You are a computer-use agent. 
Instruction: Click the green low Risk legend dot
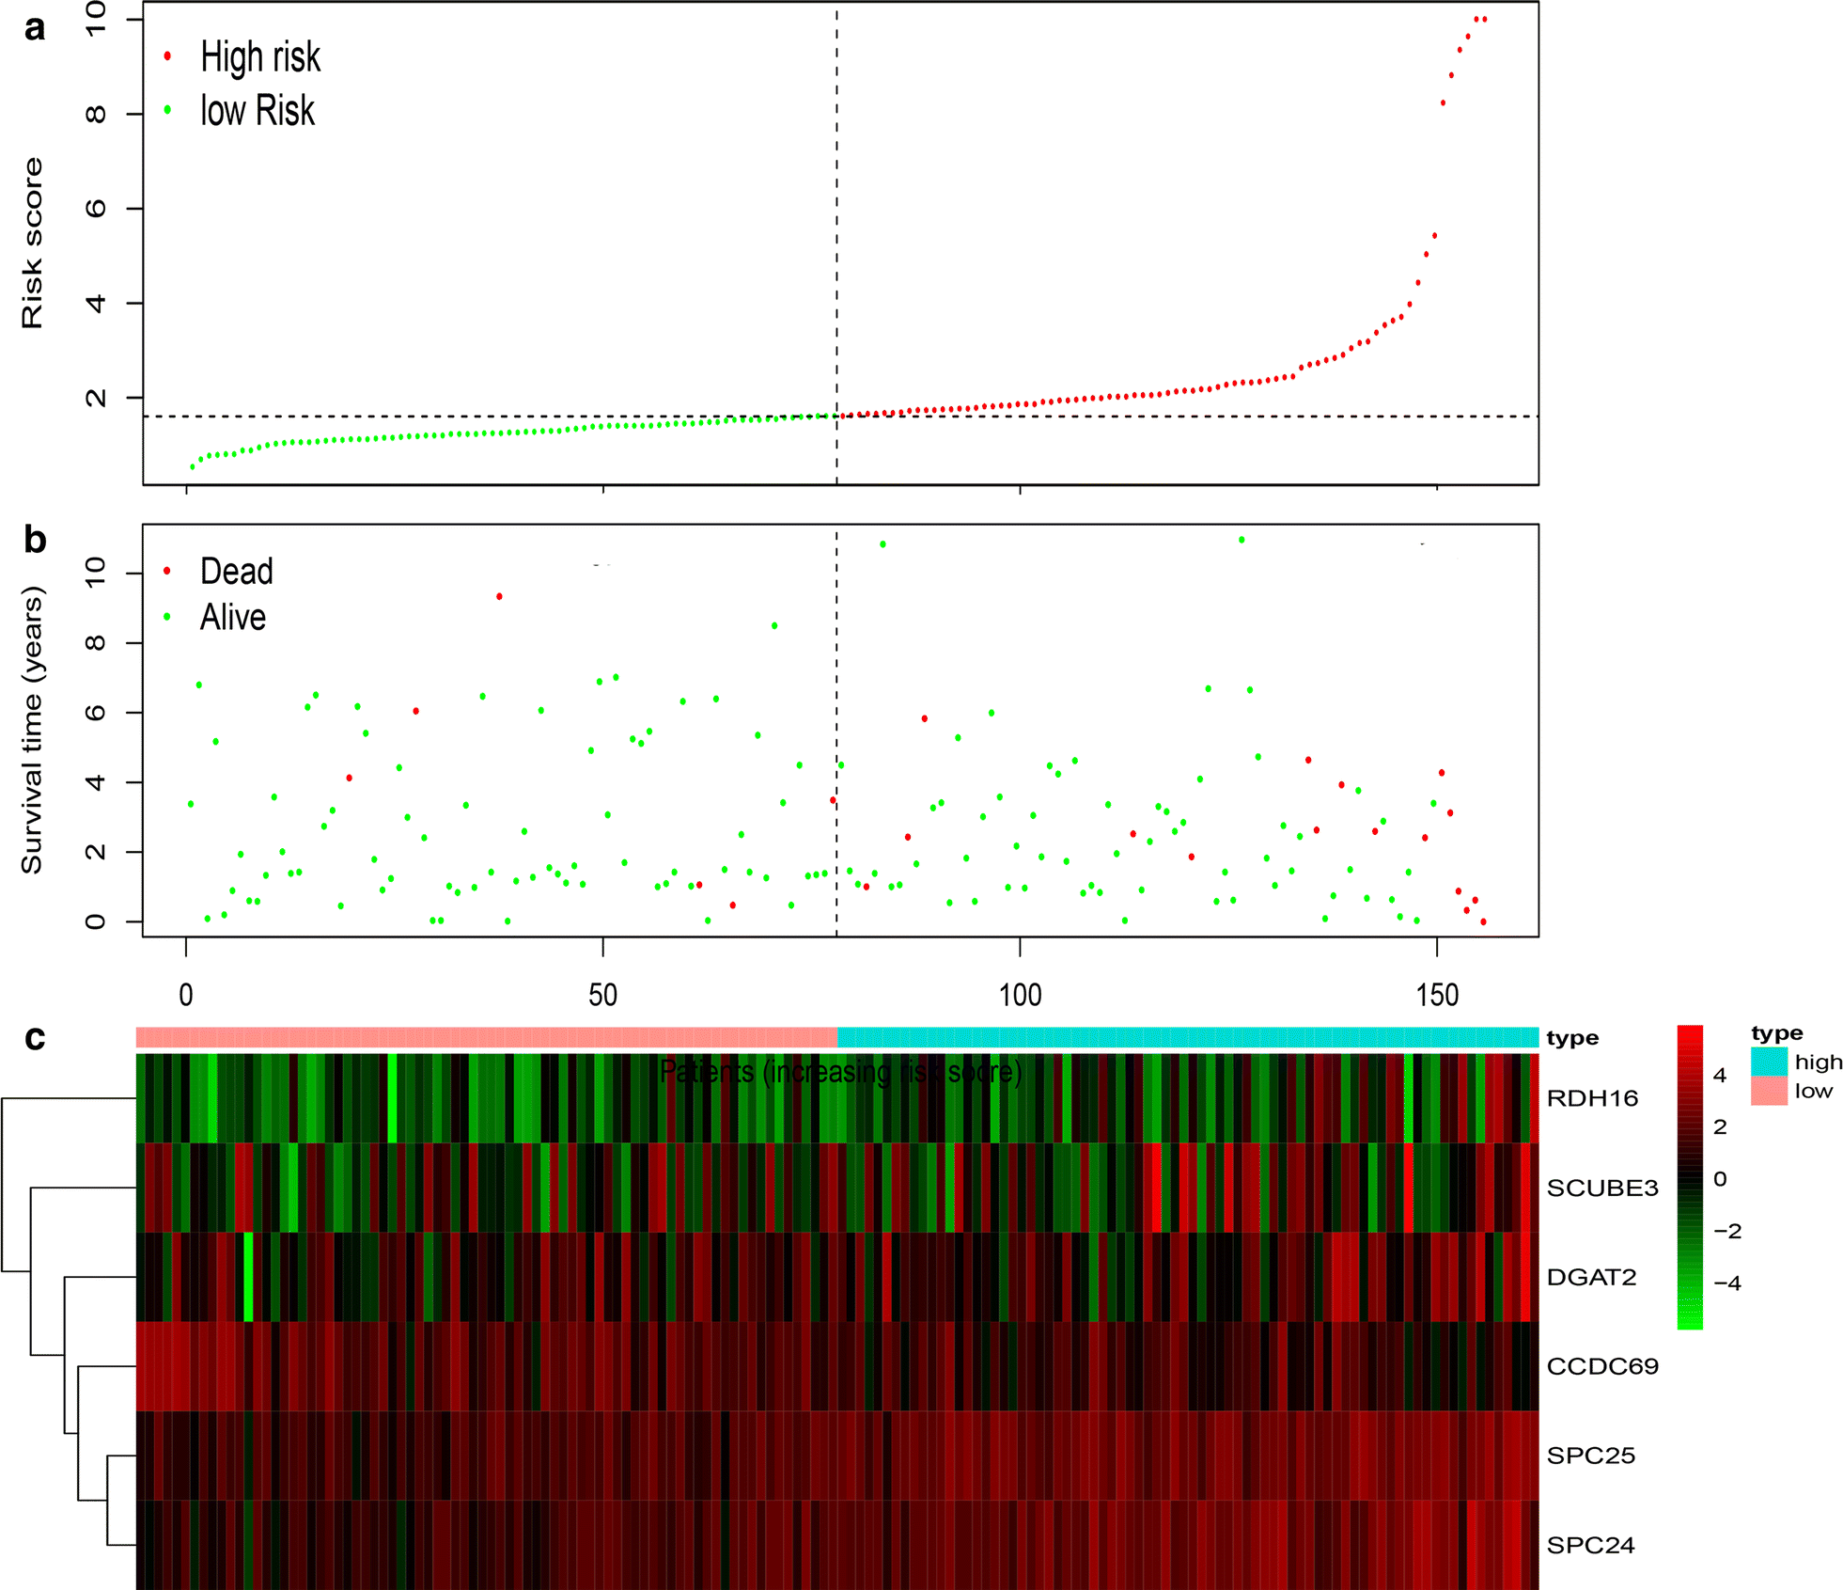[167, 110]
